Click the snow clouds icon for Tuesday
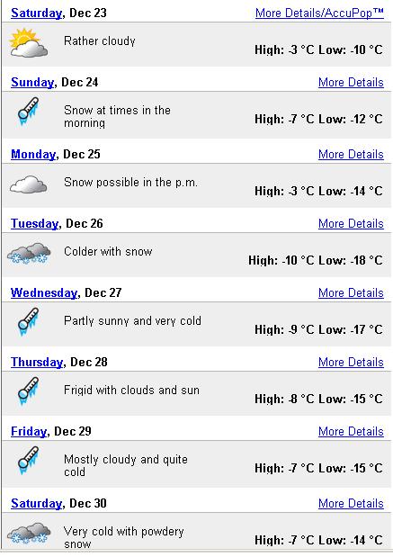This screenshot has height=557, width=393. [29, 253]
